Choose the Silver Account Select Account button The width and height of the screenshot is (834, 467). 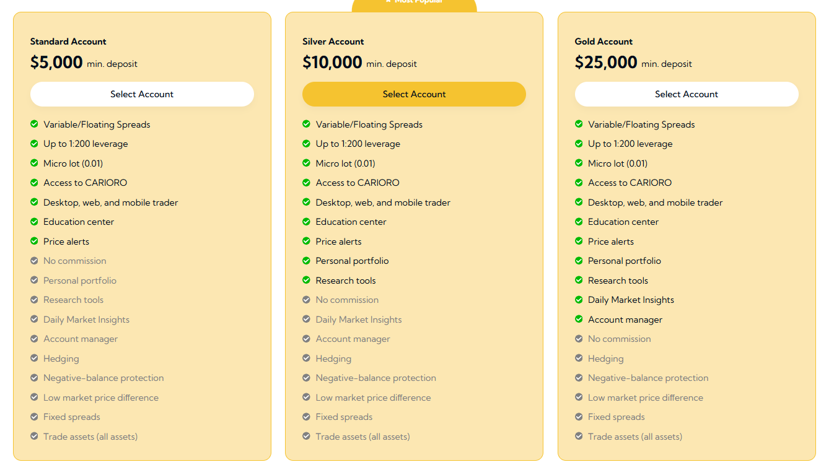[414, 94]
